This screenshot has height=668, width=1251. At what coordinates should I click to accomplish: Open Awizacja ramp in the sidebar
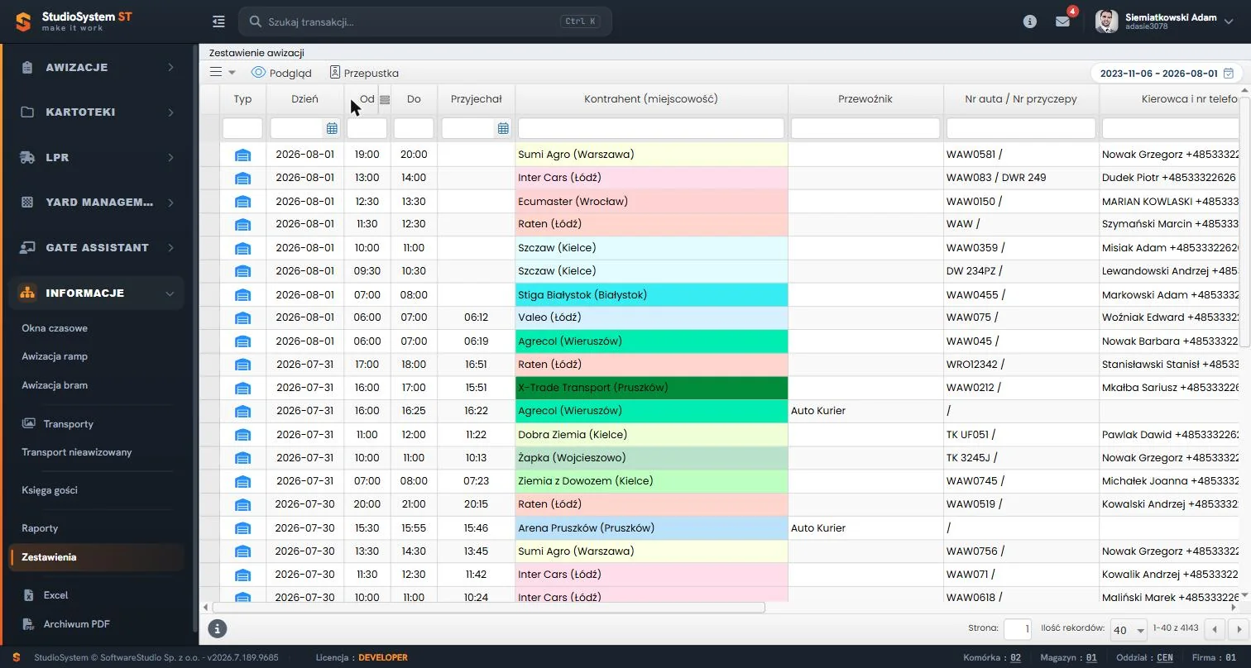coord(55,356)
